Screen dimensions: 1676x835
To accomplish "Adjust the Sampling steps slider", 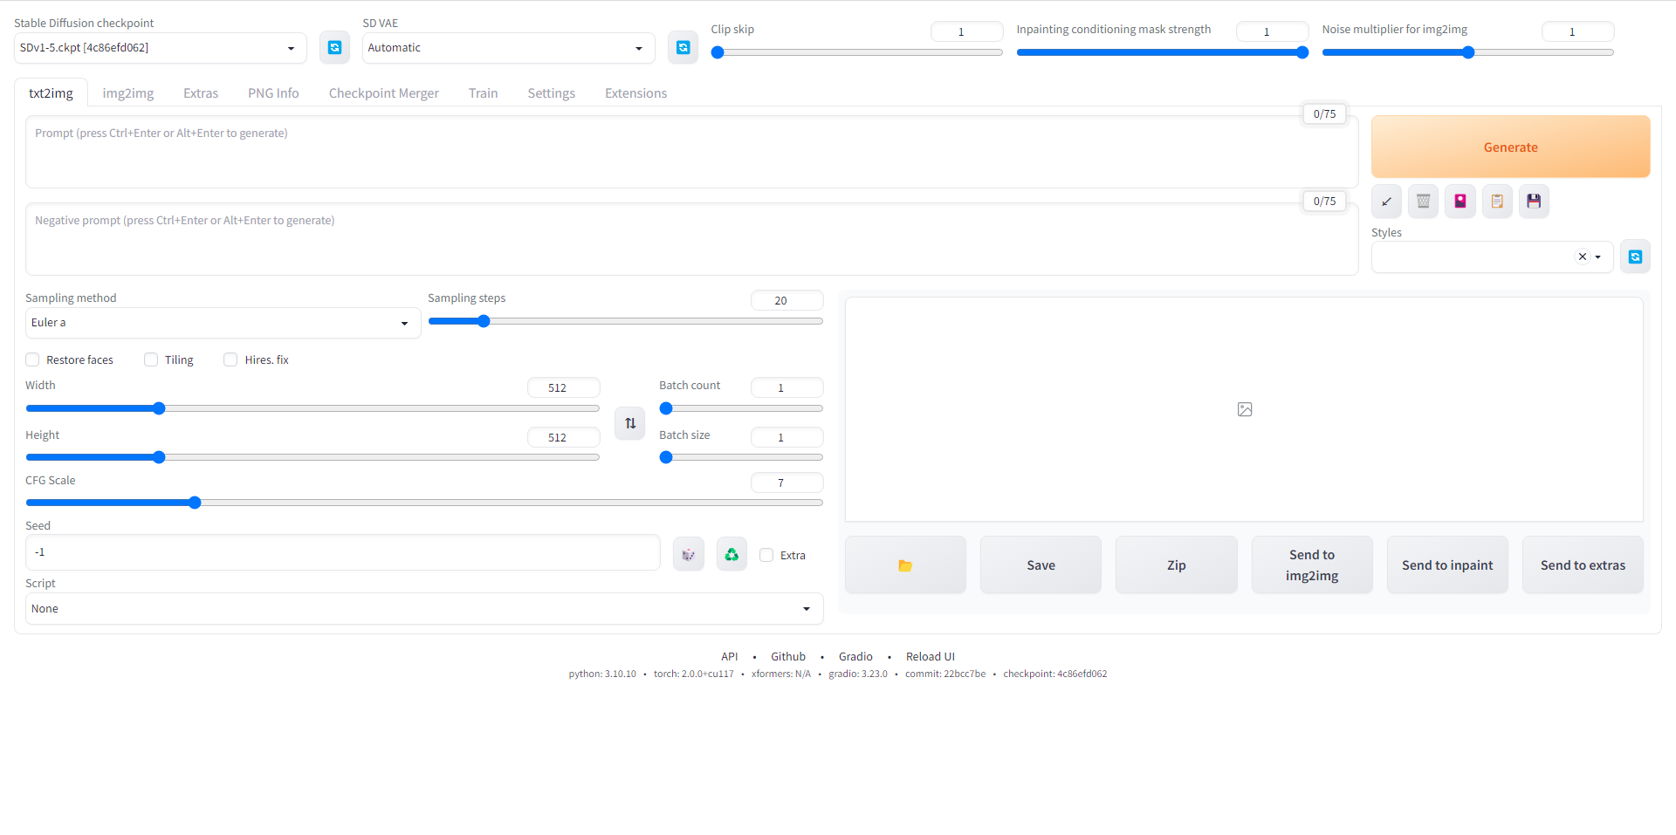I will [x=625, y=321].
